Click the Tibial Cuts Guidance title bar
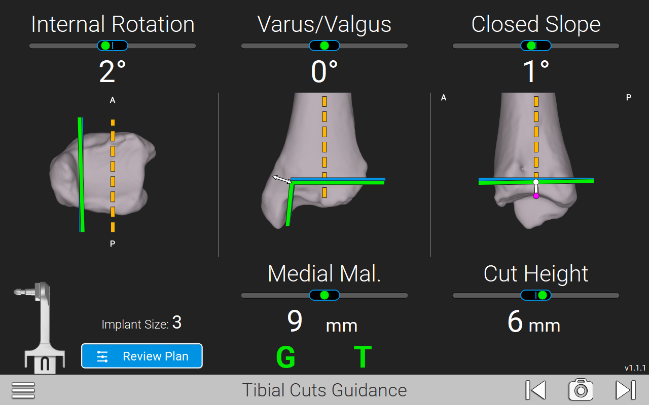The height and width of the screenshot is (405, 649). pos(324,390)
